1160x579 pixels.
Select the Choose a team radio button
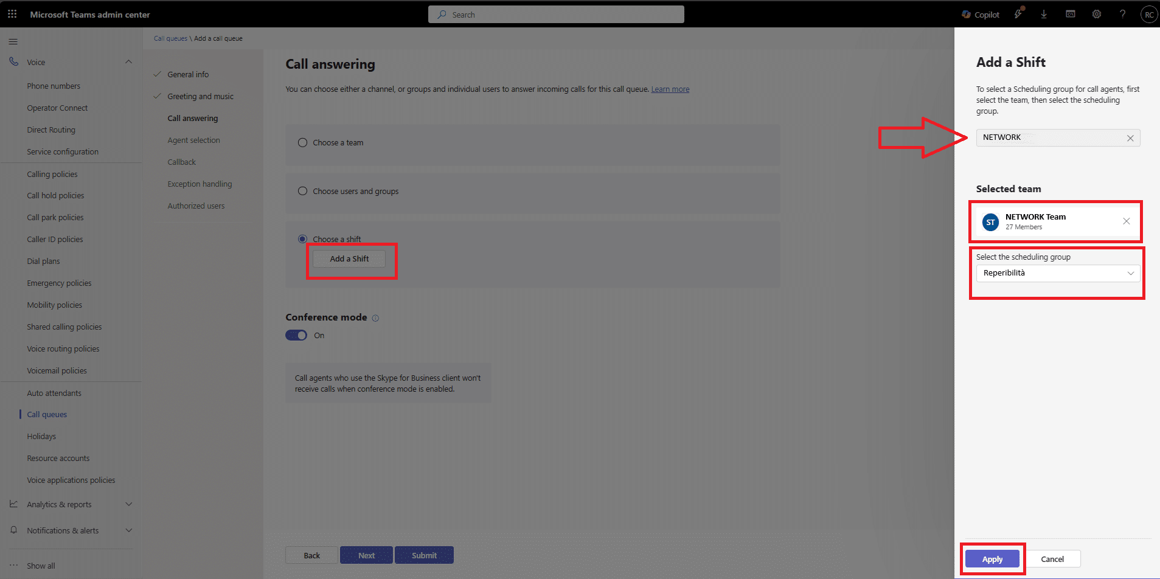[x=302, y=143]
